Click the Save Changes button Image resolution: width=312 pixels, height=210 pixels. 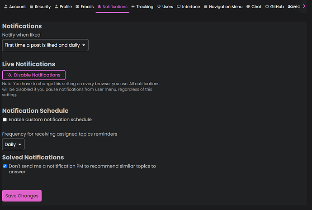pyautogui.click(x=22, y=196)
